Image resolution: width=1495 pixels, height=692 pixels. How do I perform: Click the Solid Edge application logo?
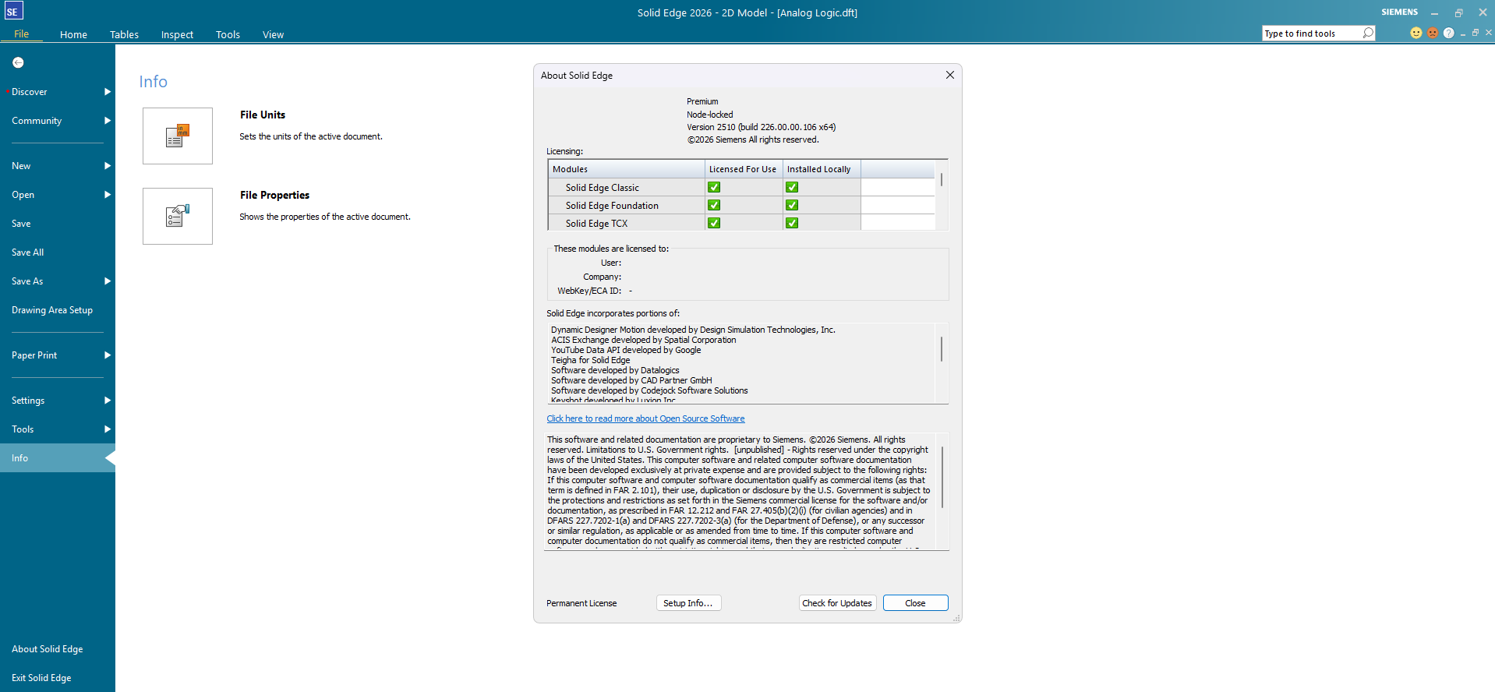click(13, 11)
